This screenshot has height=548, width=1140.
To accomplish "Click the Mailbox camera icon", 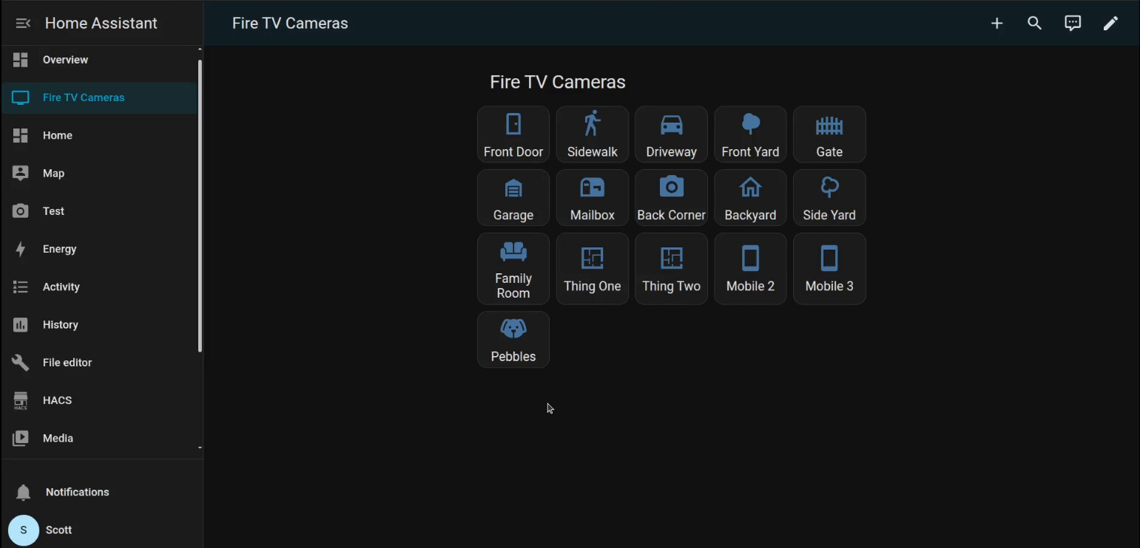I will click(592, 188).
